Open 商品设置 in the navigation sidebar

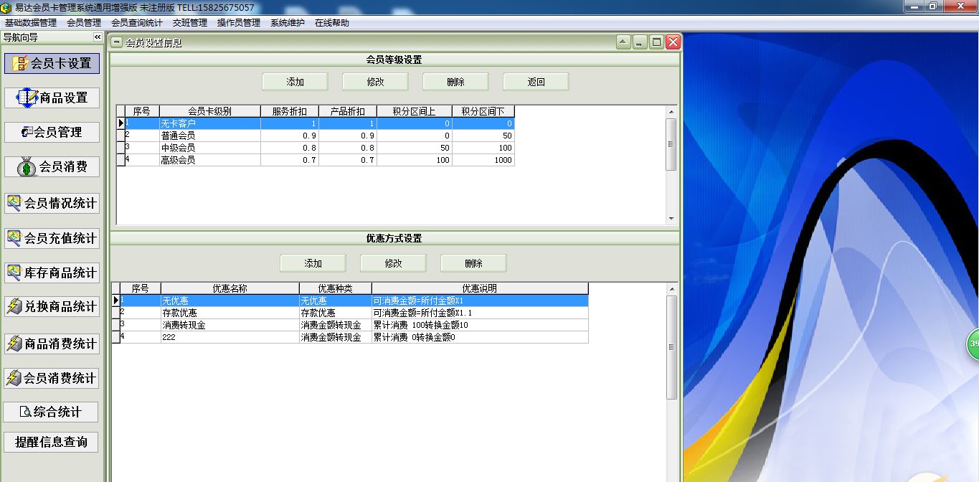tap(52, 98)
